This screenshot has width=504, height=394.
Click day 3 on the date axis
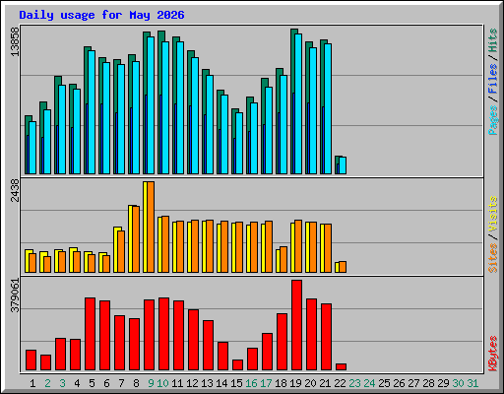(x=62, y=383)
